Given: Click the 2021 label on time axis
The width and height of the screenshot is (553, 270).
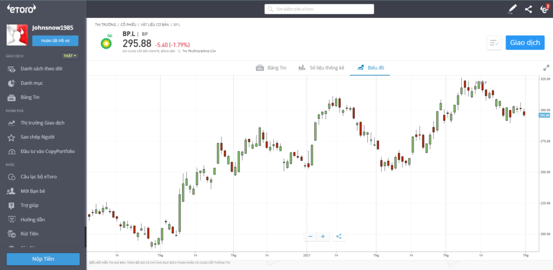Looking at the screenshot, I should click(x=307, y=255).
